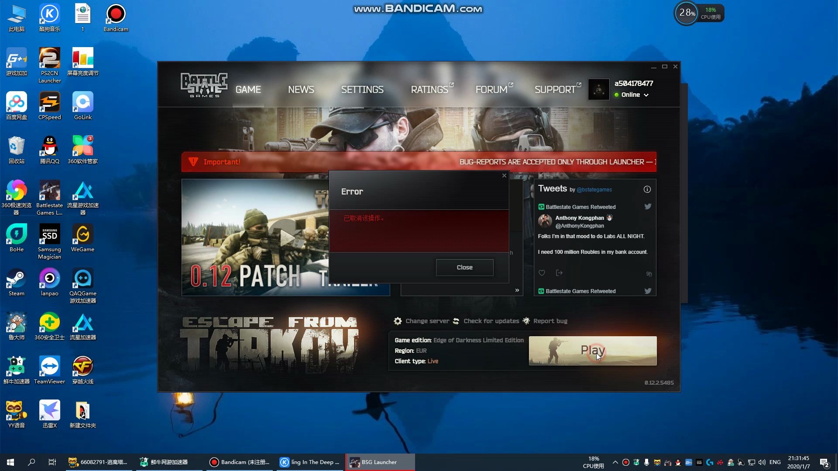This screenshot has height=471, width=838.
Task: Open the PS2CN Launcher desktop icon
Action: pos(49,66)
